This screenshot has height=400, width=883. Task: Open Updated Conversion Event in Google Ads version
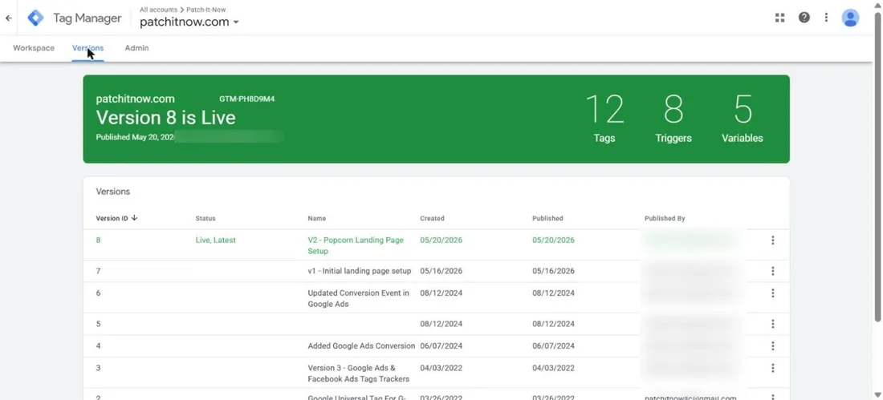[x=358, y=299]
